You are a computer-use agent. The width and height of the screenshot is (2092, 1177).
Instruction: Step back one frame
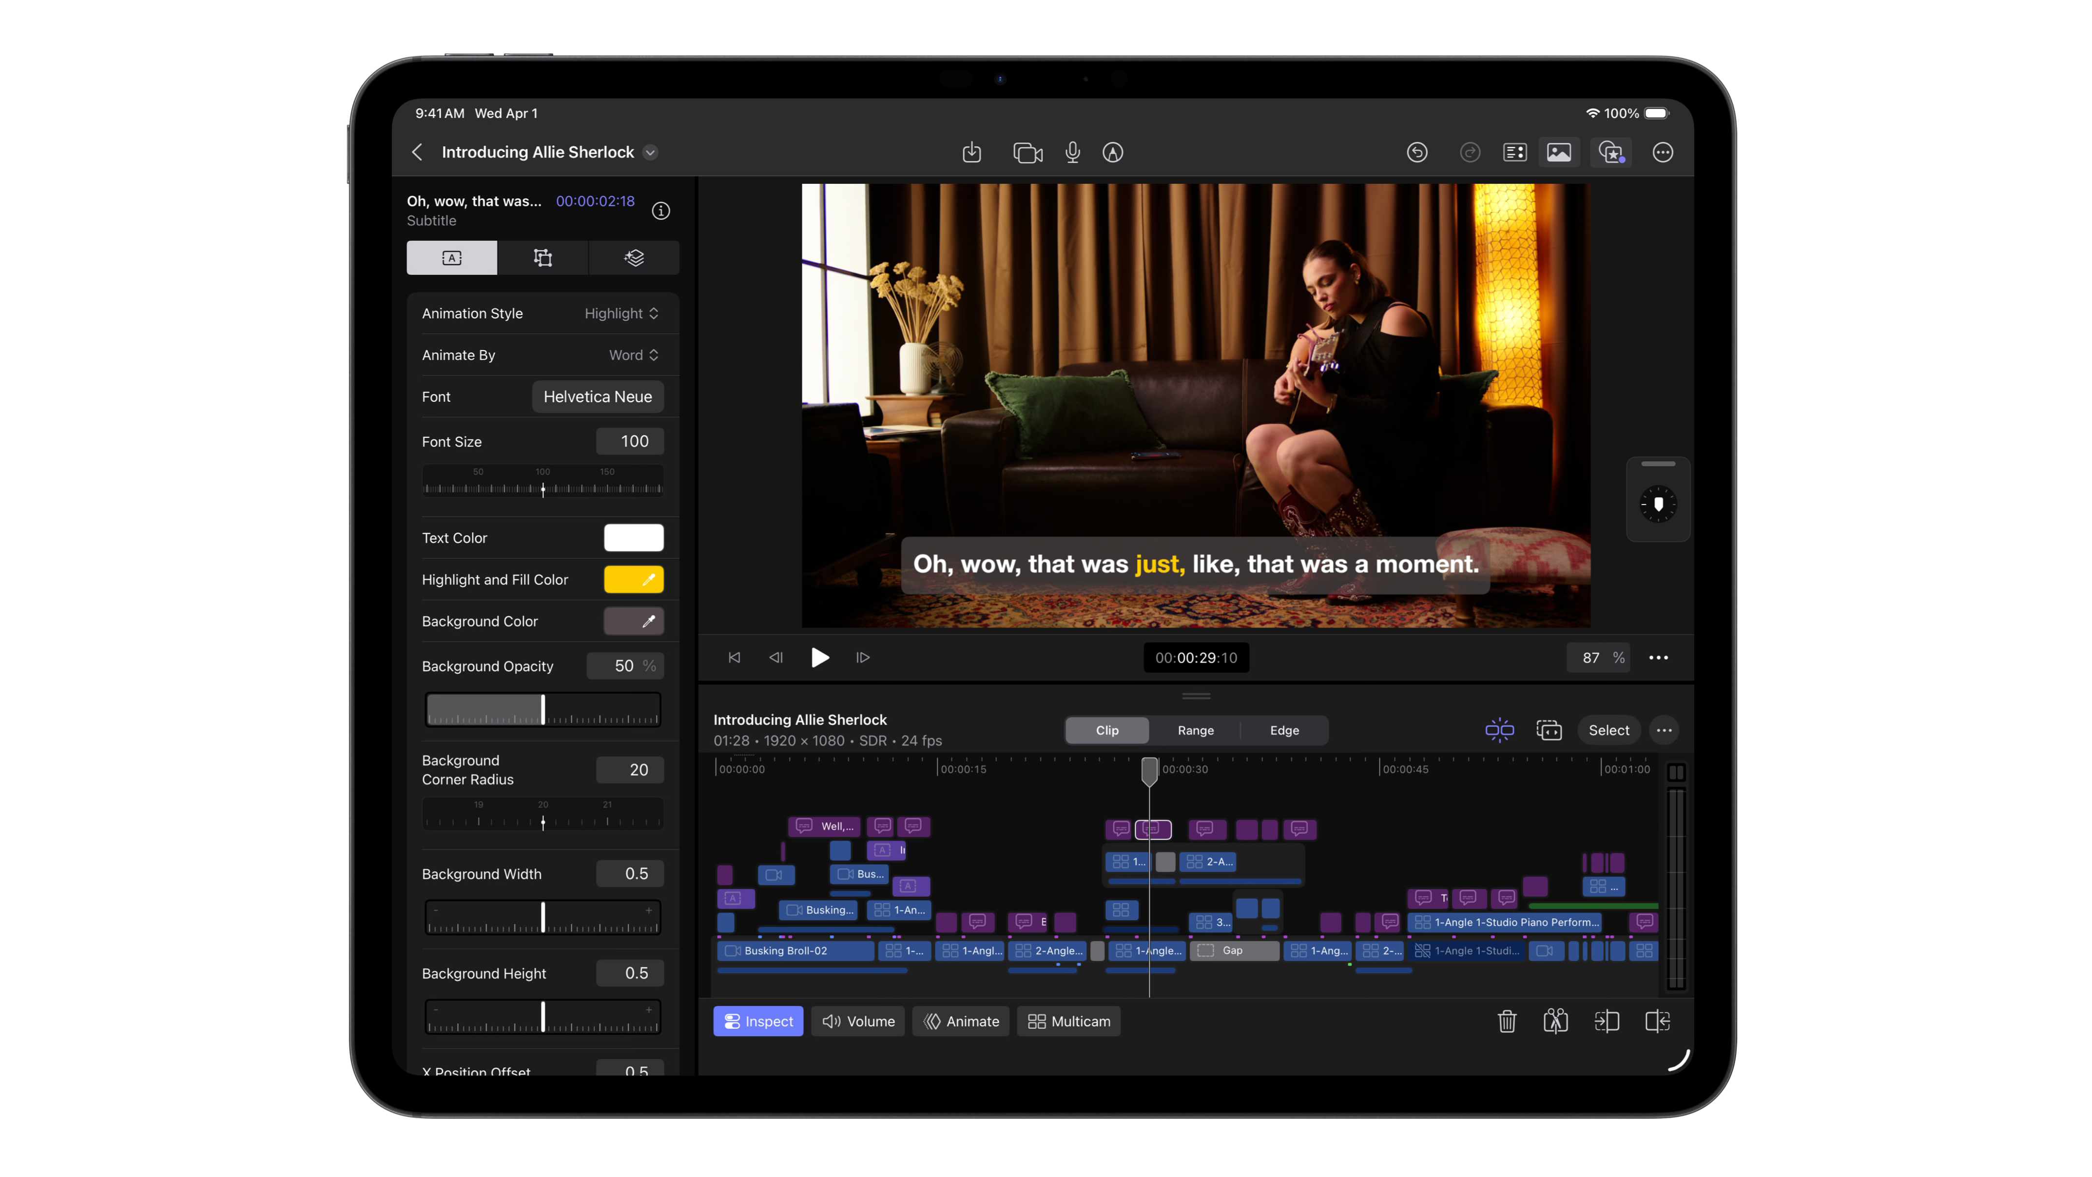tap(775, 657)
